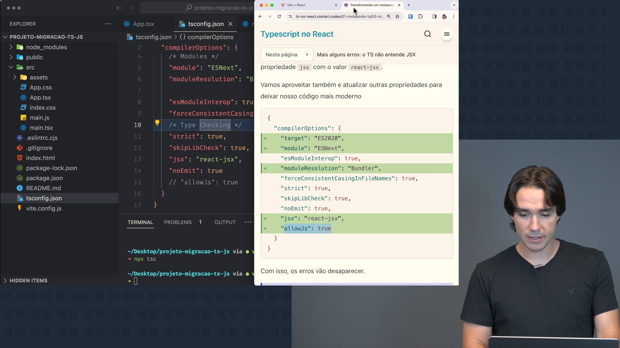Screen dimensions: 620x348
Task: Expand the node_modules folder
Action: point(46,47)
